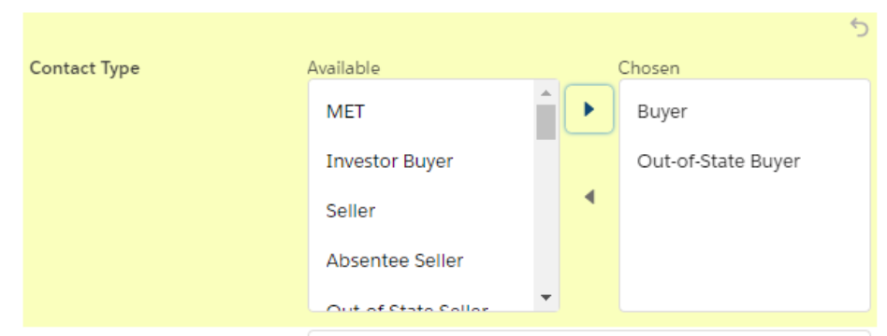Move selection back to Available with left arrow
The image size is (887, 336).
click(x=589, y=197)
